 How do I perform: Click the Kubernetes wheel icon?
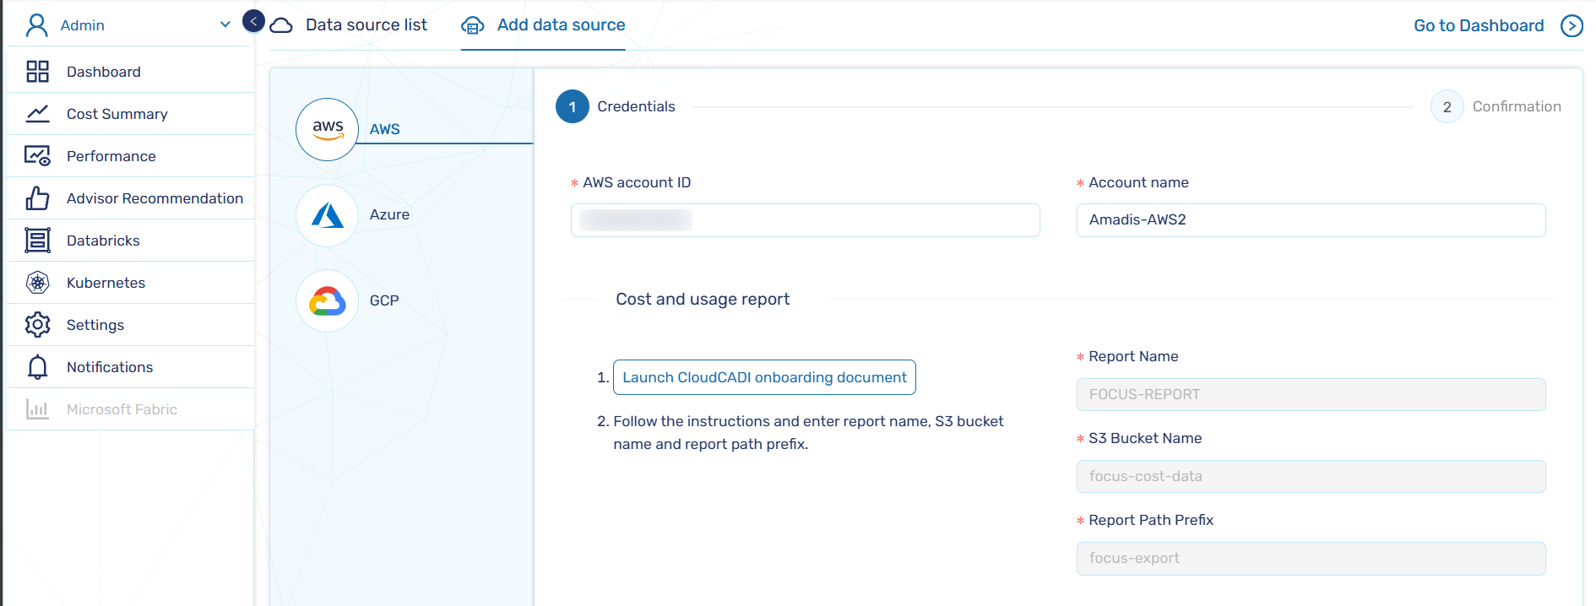(37, 283)
